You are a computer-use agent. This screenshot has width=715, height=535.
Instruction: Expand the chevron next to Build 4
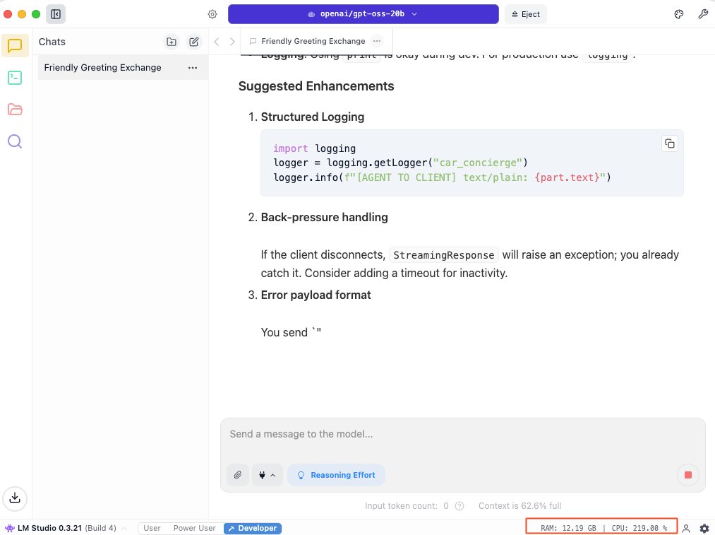pos(124,529)
